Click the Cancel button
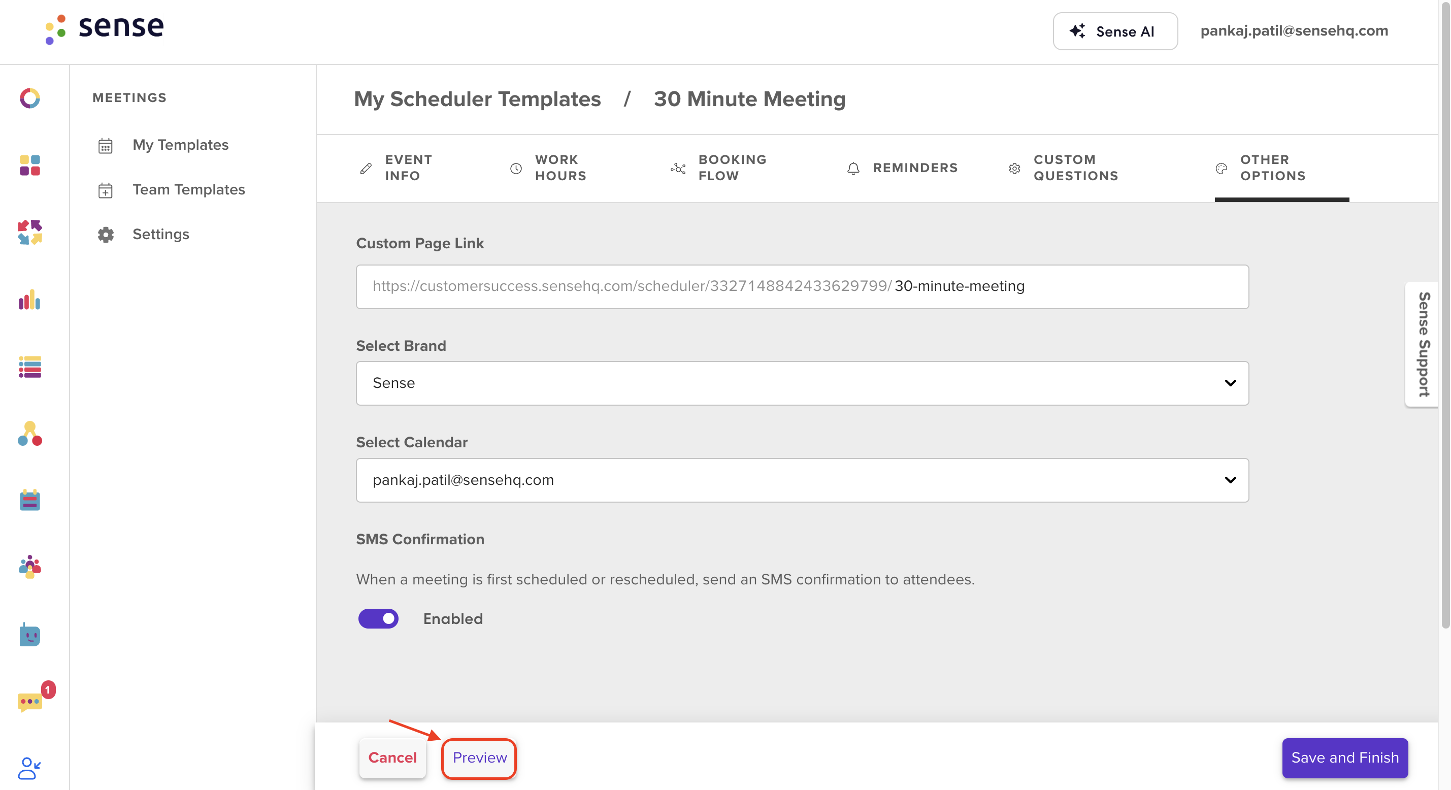The image size is (1451, 790). click(x=392, y=758)
